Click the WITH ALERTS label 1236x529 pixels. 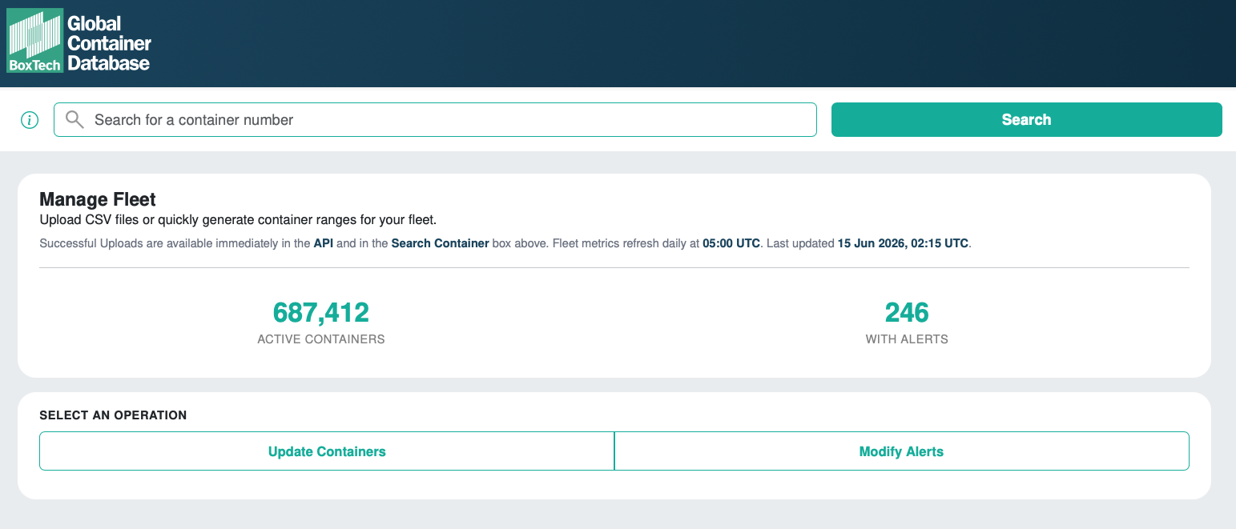(x=907, y=339)
